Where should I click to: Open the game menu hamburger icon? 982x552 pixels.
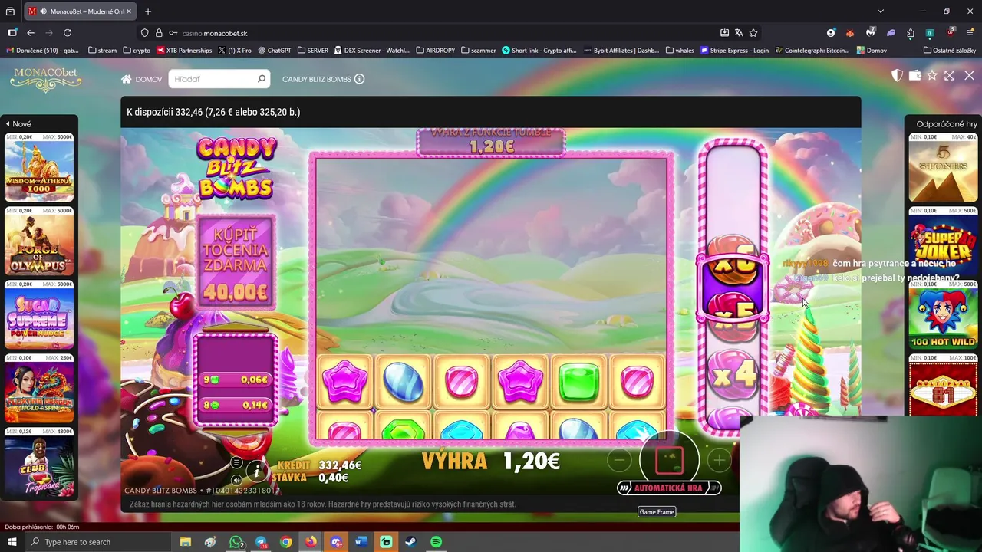point(236,462)
